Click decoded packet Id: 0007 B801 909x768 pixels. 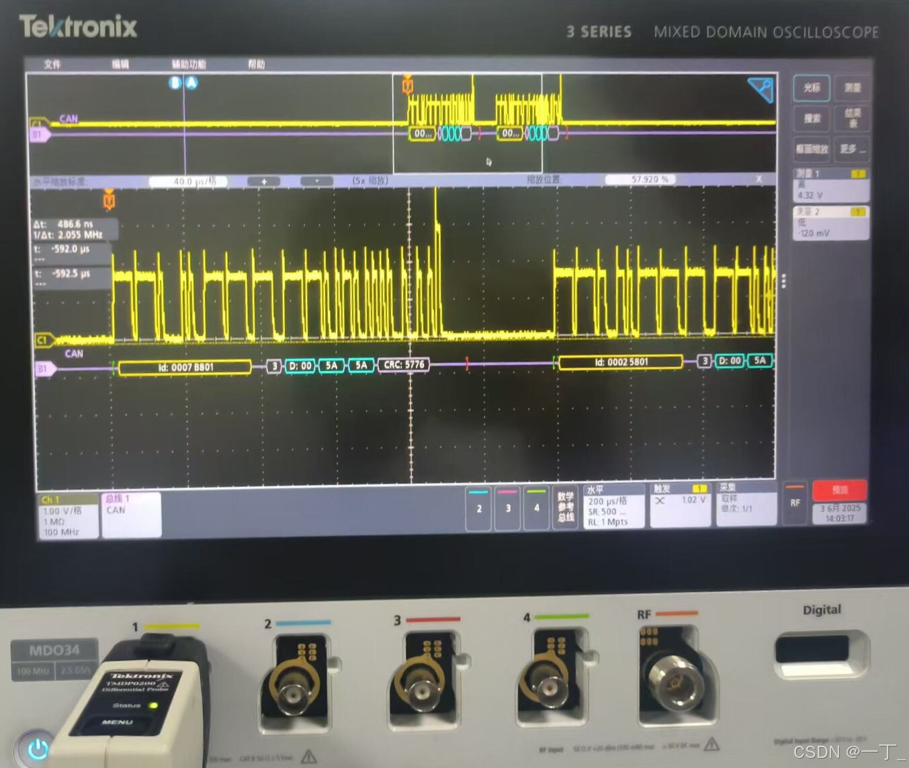(x=185, y=368)
